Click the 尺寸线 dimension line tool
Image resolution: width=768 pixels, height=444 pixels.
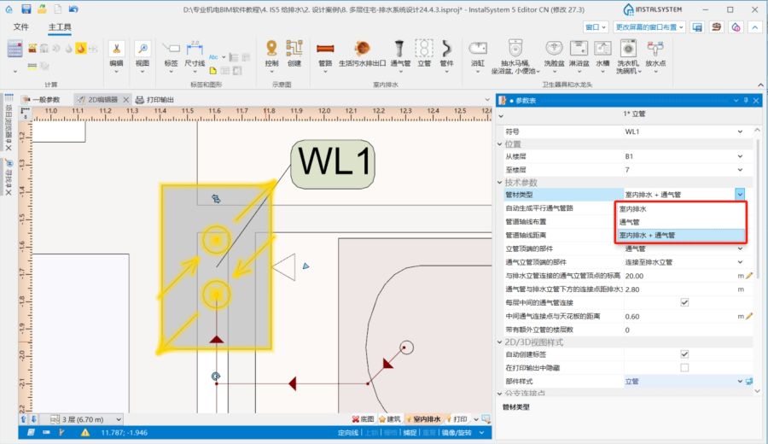pyautogui.click(x=194, y=51)
